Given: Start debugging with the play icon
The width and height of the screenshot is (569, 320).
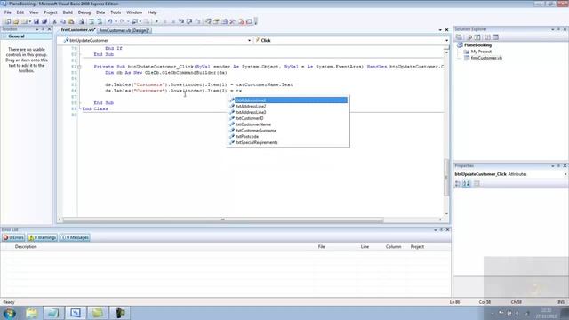Looking at the screenshot, I should 156,21.
